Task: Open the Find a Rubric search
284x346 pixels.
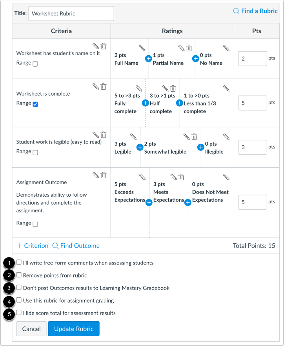Action: point(255,11)
